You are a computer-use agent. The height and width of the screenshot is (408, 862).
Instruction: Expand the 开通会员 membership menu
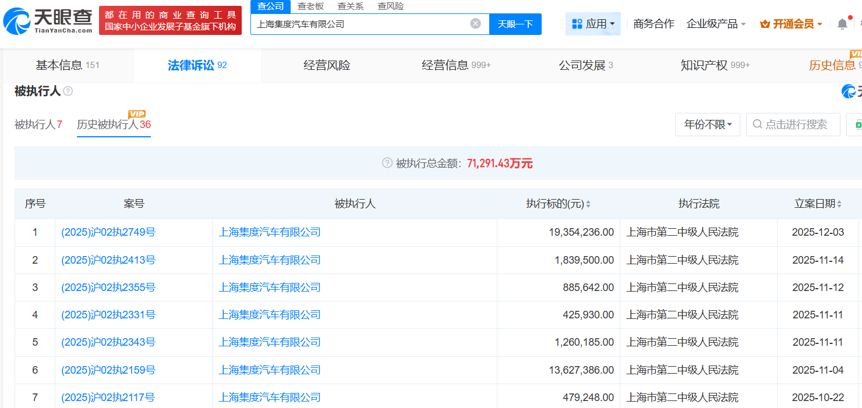click(791, 24)
